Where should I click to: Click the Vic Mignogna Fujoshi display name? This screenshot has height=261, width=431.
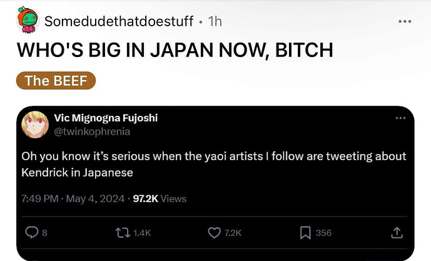107,119
